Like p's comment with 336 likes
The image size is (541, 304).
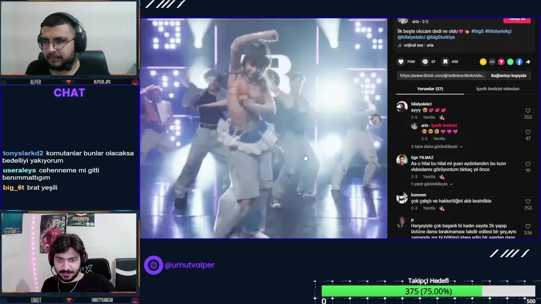[x=528, y=227]
